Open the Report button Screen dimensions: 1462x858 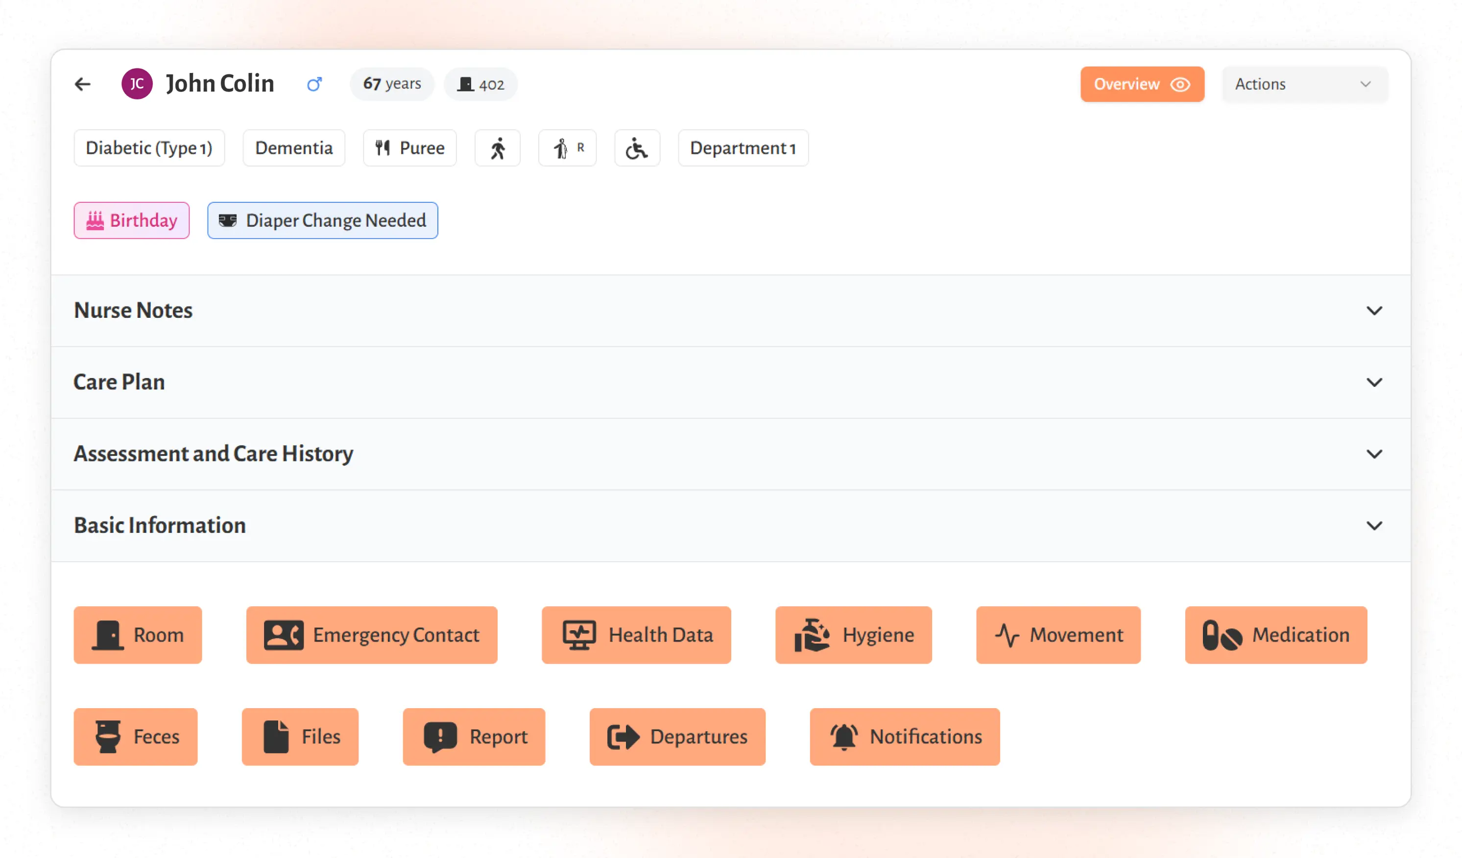coord(474,737)
